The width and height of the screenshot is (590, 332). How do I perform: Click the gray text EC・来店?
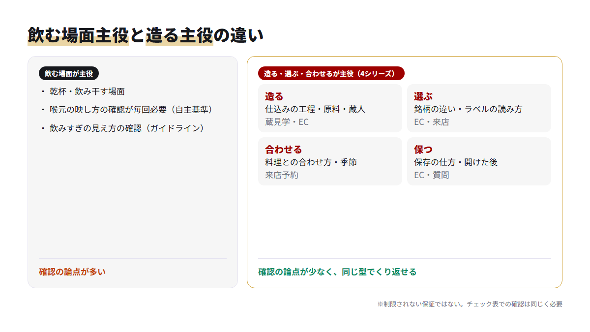[432, 122]
